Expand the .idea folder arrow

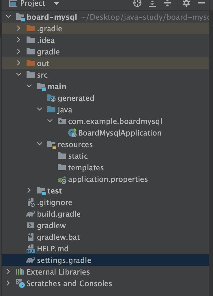tap(18, 40)
